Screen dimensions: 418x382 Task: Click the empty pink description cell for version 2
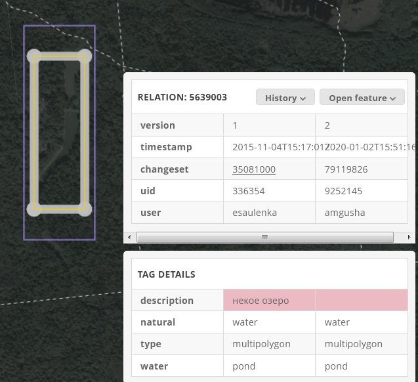362,300
